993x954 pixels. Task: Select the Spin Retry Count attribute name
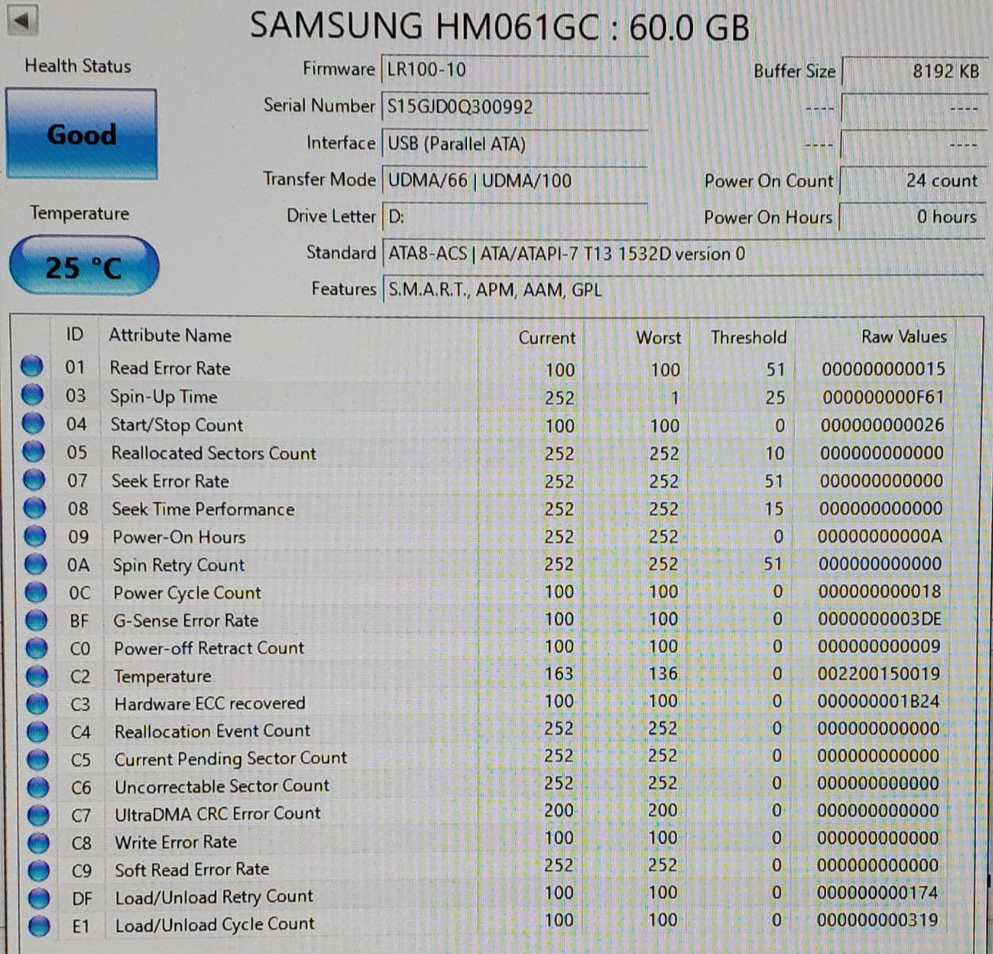(179, 565)
